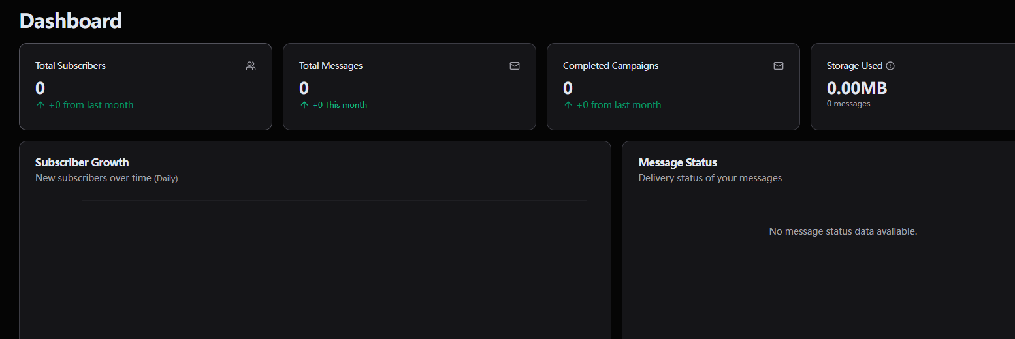Click the 'Total Messages' label
This screenshot has width=1015, height=339.
point(330,66)
